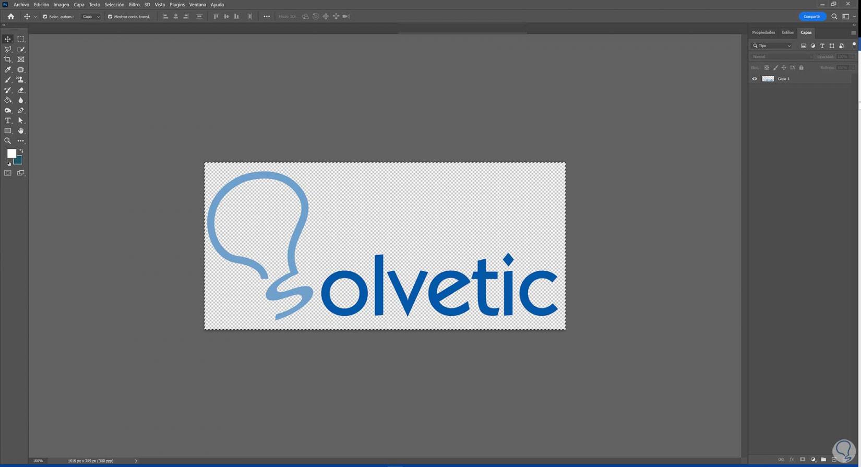Select the Blur droplet tool
Viewport: 861px width, 467px height.
pyautogui.click(x=21, y=100)
